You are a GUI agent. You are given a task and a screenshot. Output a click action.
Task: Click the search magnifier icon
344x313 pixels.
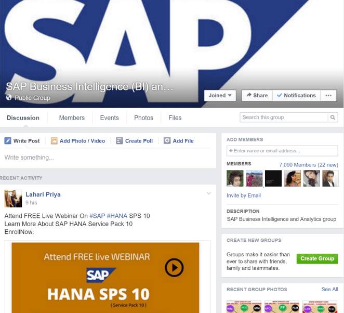(x=333, y=118)
